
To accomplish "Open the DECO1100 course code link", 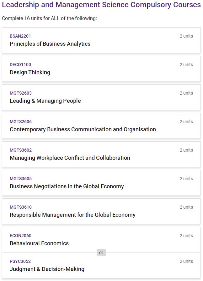I will [20, 65].
